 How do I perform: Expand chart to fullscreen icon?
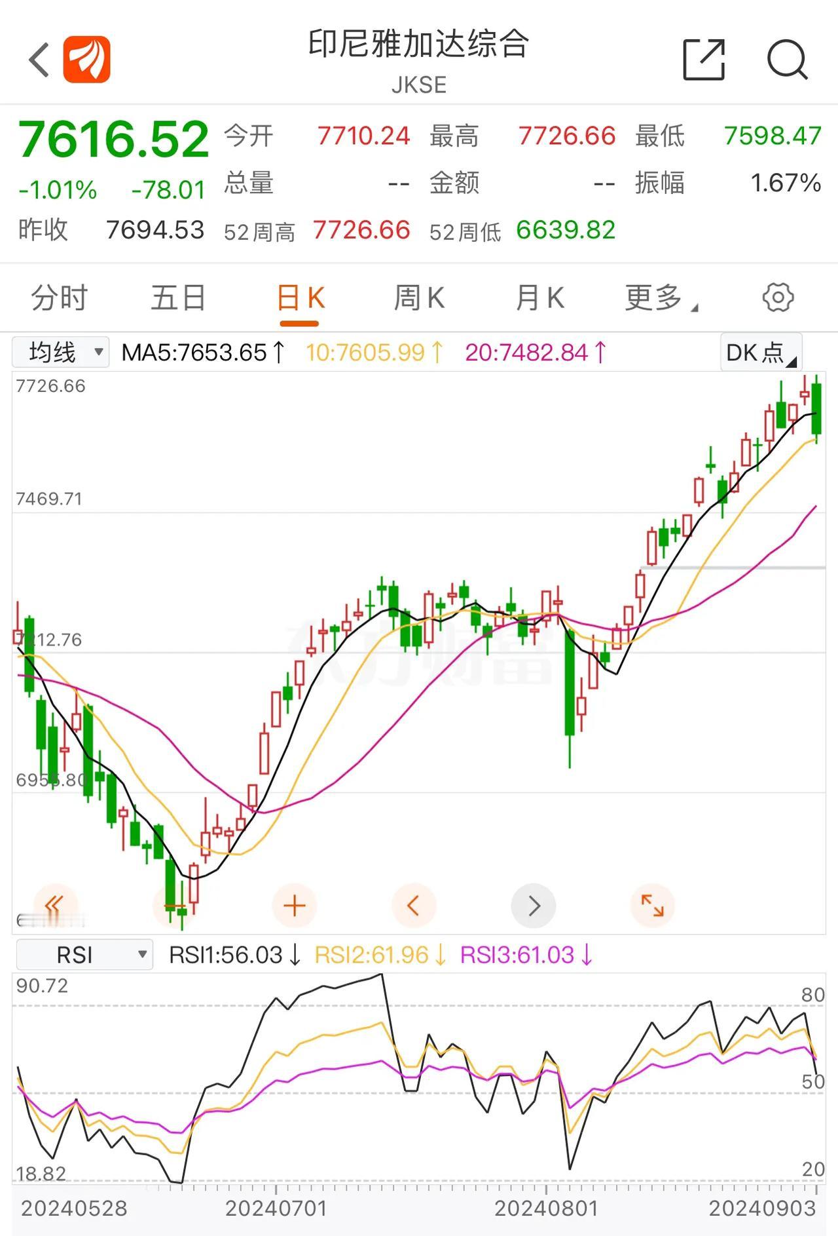pyautogui.click(x=652, y=906)
